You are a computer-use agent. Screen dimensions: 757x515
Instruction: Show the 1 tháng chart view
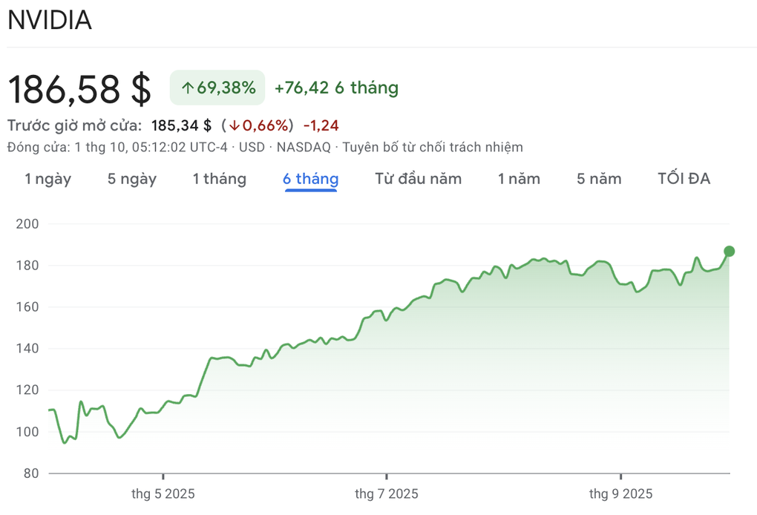219,179
